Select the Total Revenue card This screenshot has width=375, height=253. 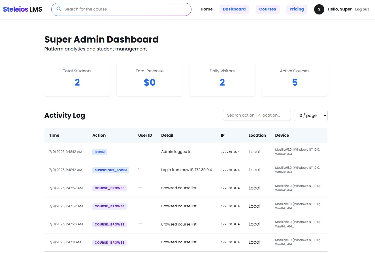(x=150, y=79)
